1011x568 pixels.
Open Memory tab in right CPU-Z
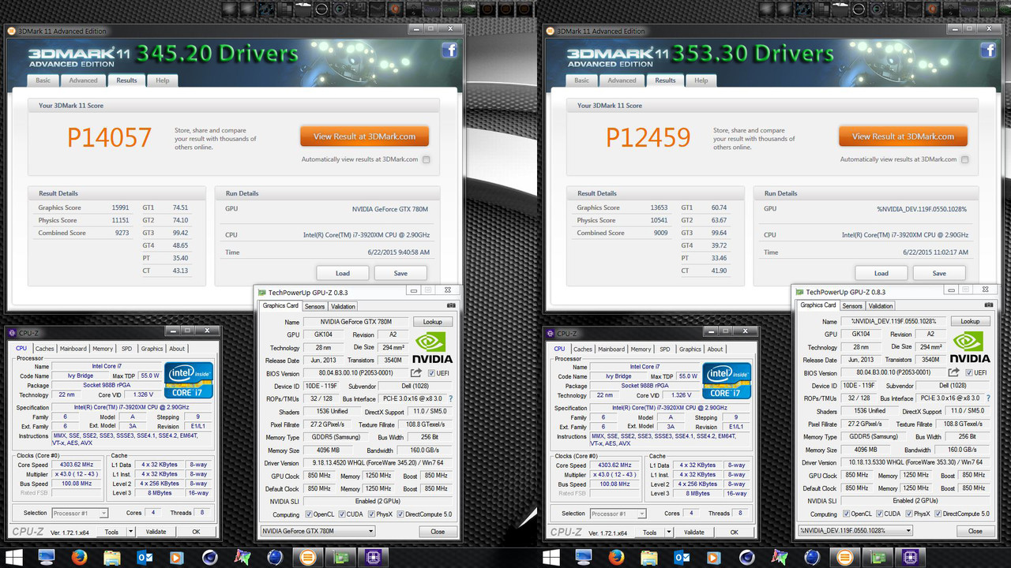[x=641, y=348]
